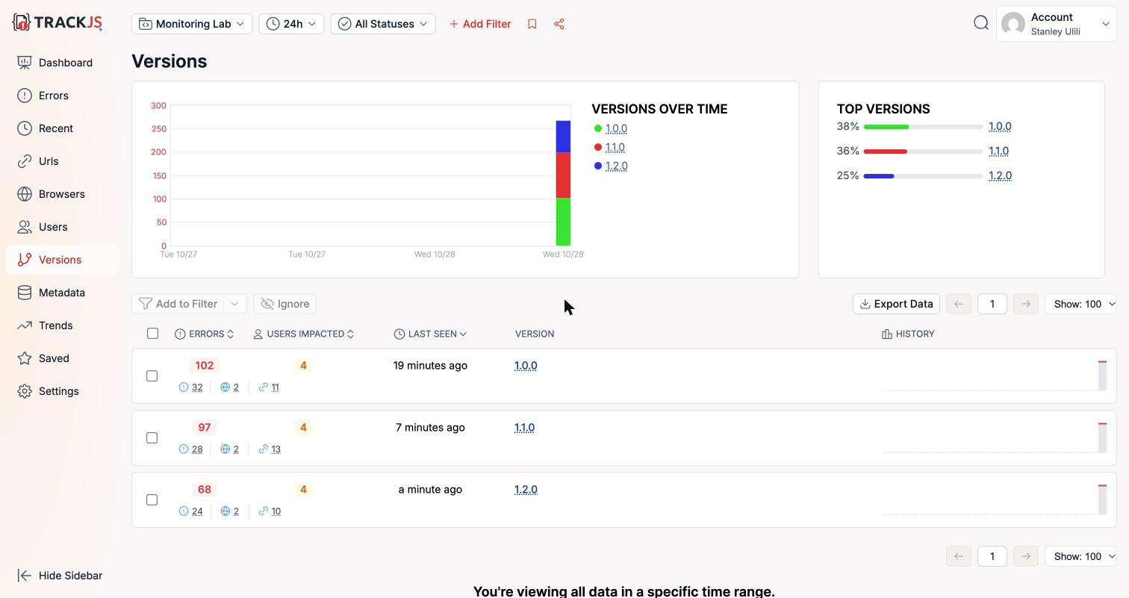
Task: Click the Add Filter button
Action: coord(480,24)
